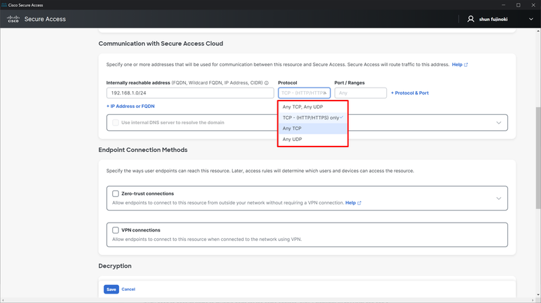Select Any TCP, Any UDP option
This screenshot has height=303, width=541.
(x=312, y=107)
